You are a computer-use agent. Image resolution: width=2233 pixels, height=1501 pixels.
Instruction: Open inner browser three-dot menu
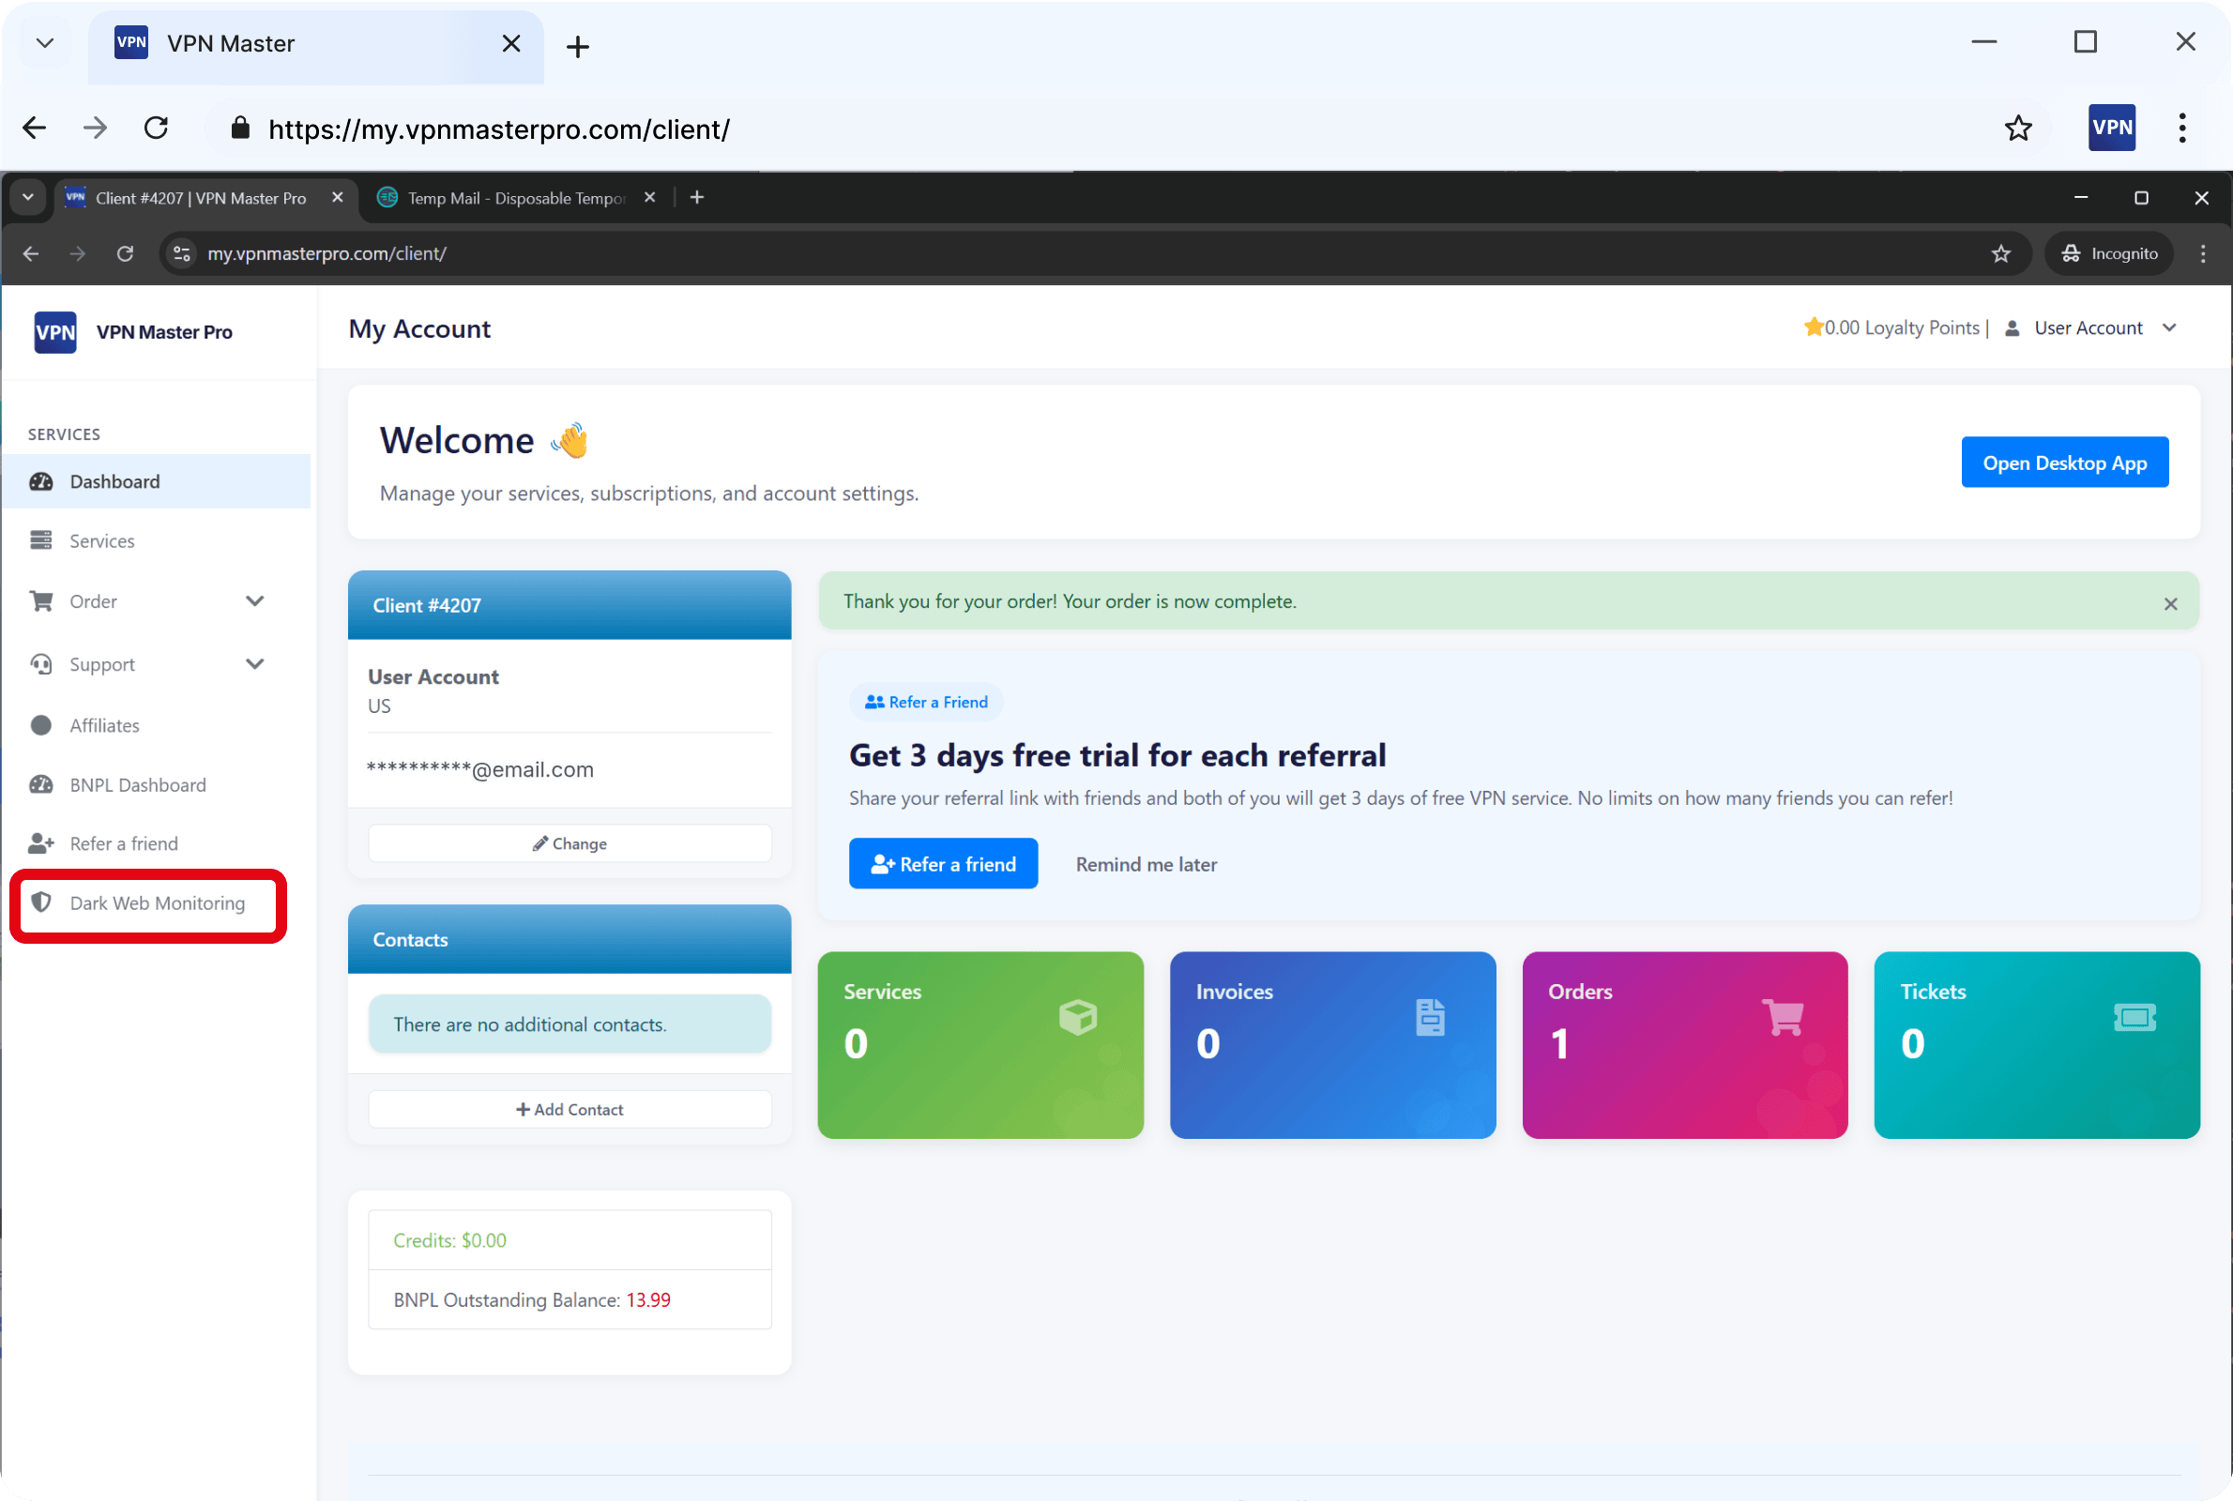[2202, 253]
